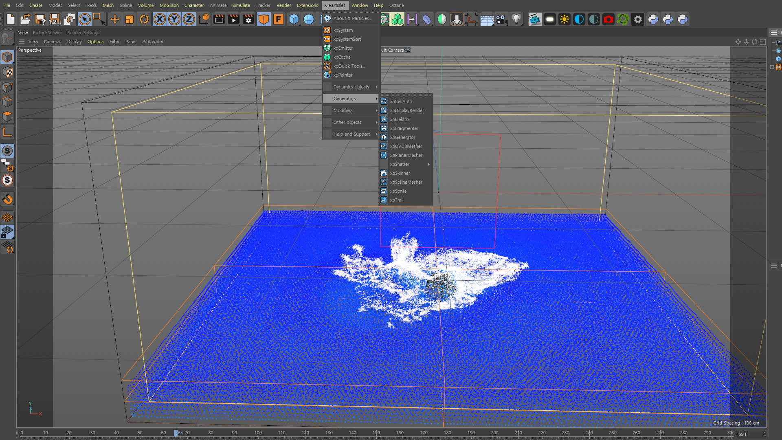Click the Octane sun daylight icon

tap(565, 19)
